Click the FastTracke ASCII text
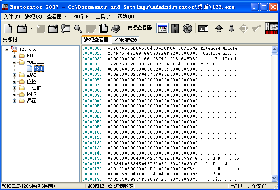This screenshot has height=190, width=280. [x=227, y=59]
